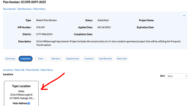
Task: Click the top Main Menu link
Action: pyautogui.click(x=39, y=9)
